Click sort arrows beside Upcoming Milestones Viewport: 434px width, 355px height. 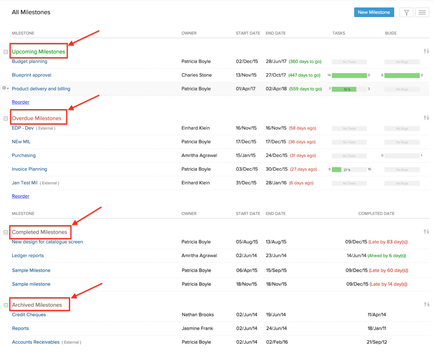click(426, 51)
